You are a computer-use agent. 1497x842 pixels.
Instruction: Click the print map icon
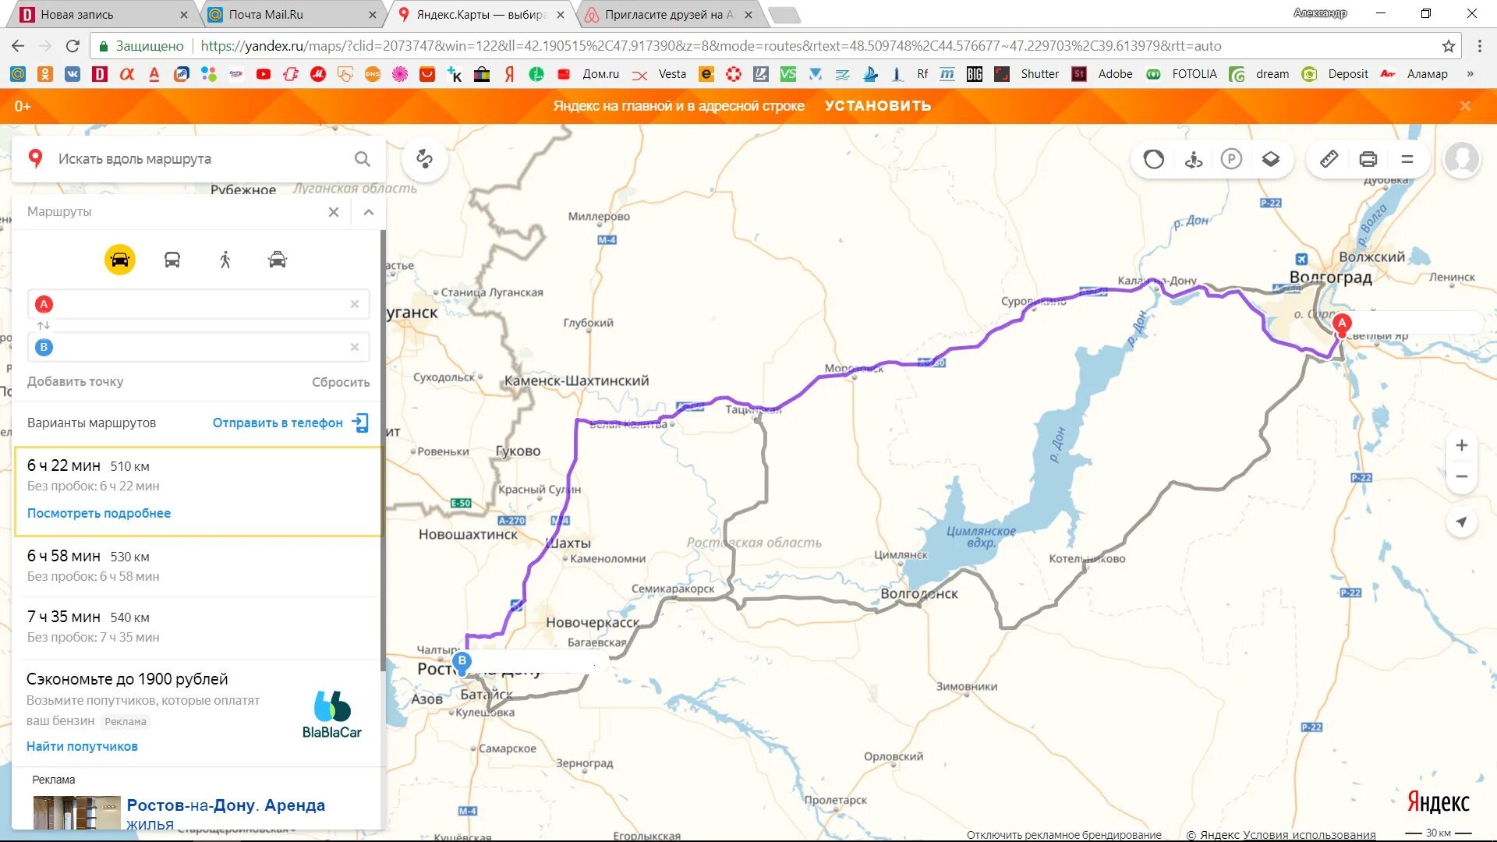[x=1368, y=159]
